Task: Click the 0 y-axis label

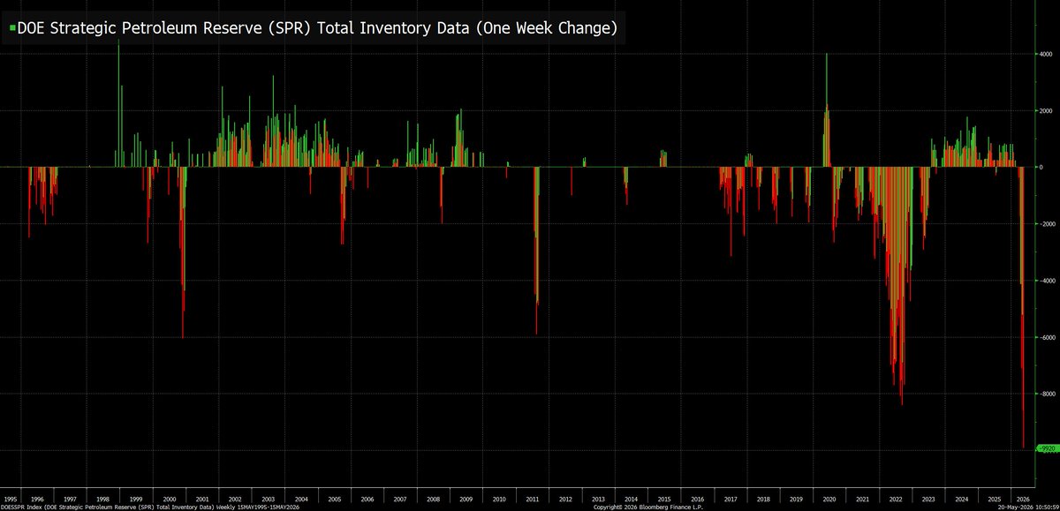Action: point(1041,167)
